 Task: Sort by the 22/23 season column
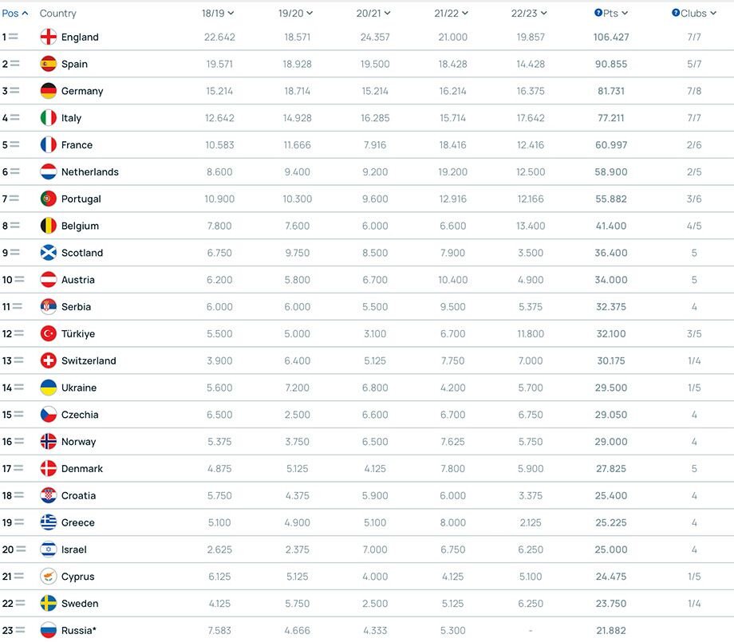tap(528, 13)
